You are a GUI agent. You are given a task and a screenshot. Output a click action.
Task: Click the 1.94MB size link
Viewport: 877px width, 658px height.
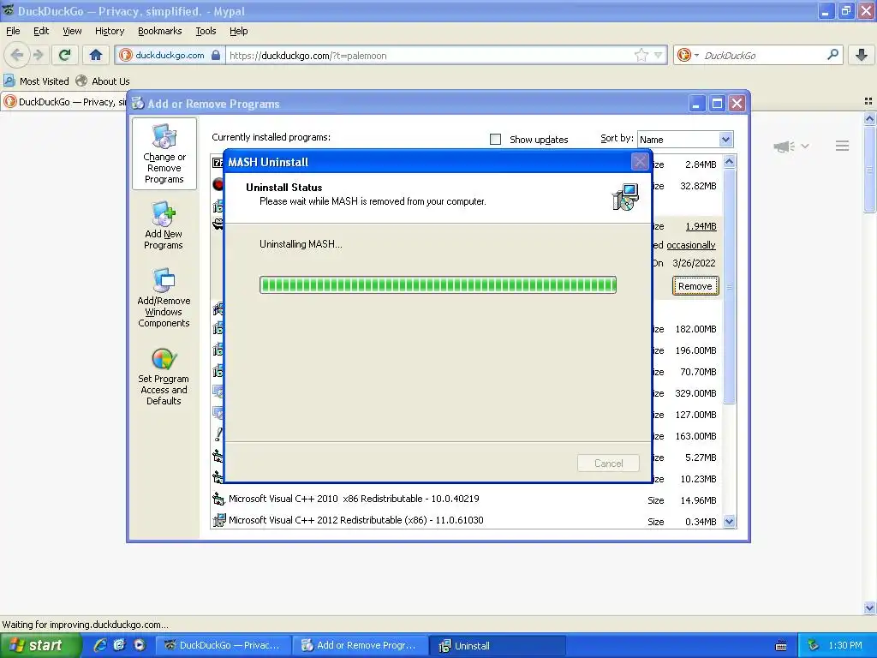[701, 226]
